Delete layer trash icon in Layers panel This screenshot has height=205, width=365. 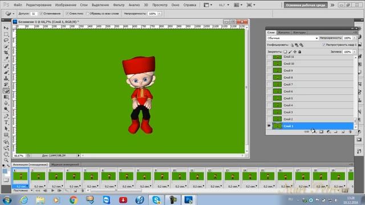350,132
